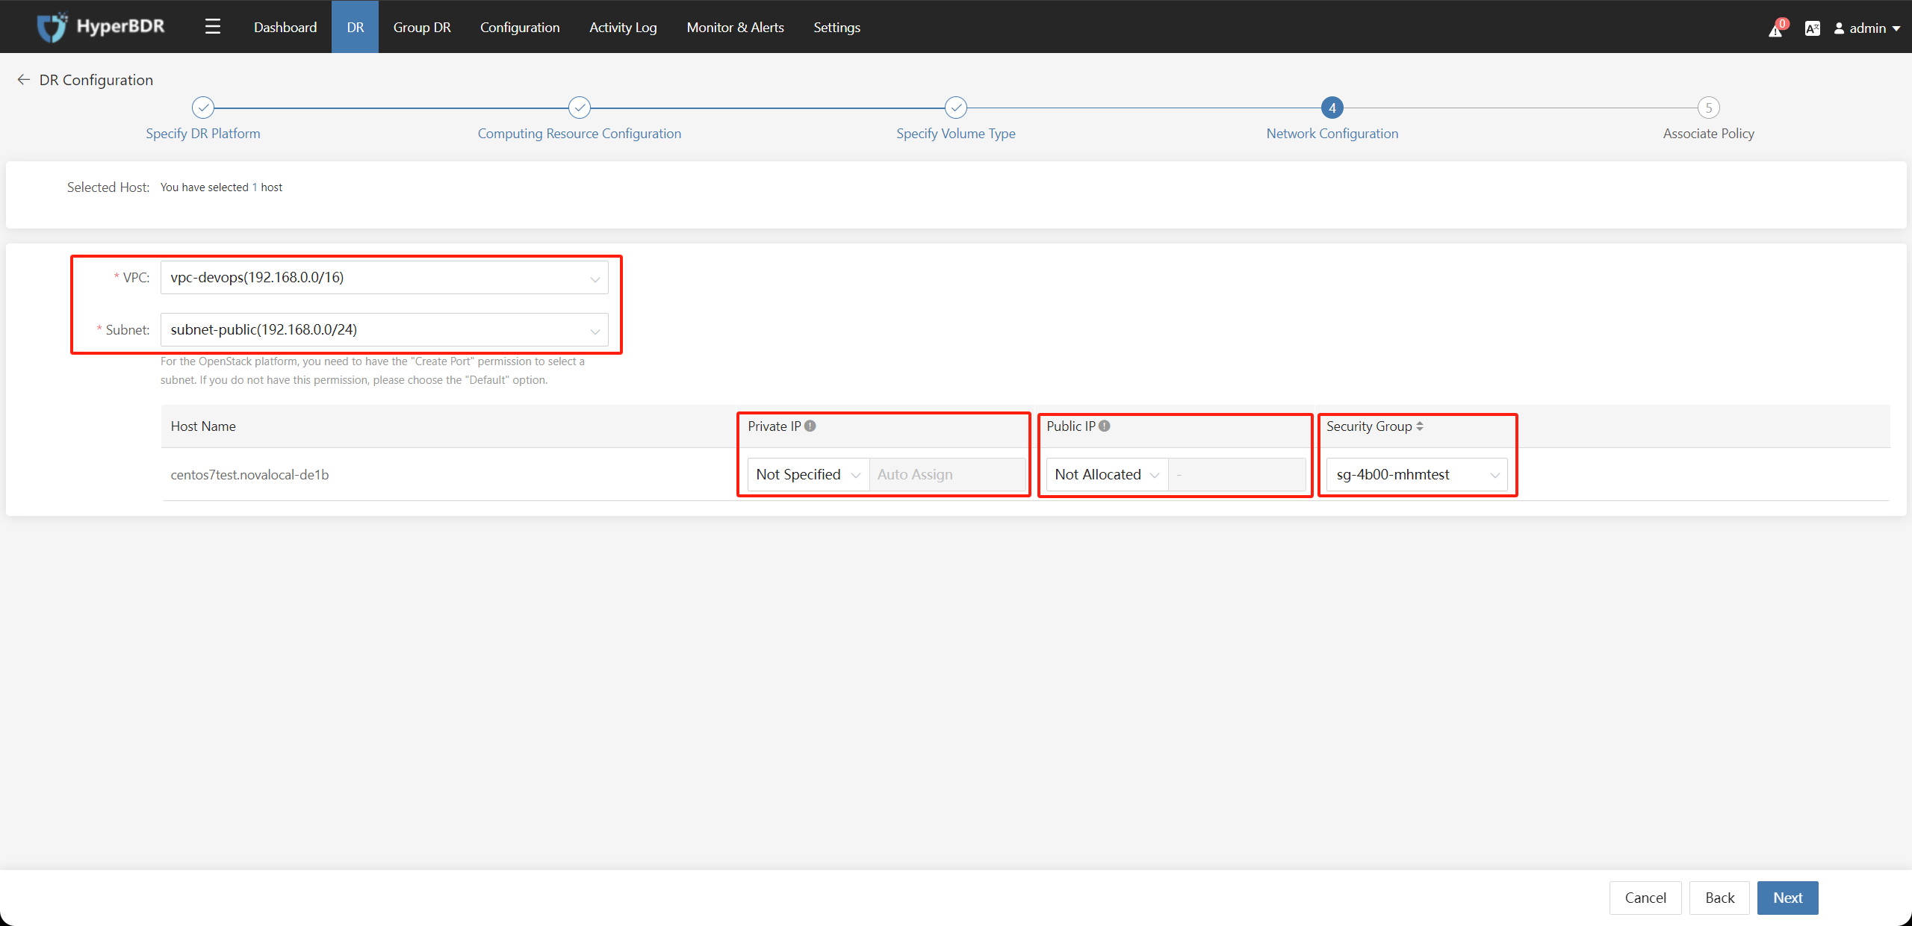Click the step 4 Network Configuration circle
1912x926 pixels.
pyautogui.click(x=1332, y=108)
